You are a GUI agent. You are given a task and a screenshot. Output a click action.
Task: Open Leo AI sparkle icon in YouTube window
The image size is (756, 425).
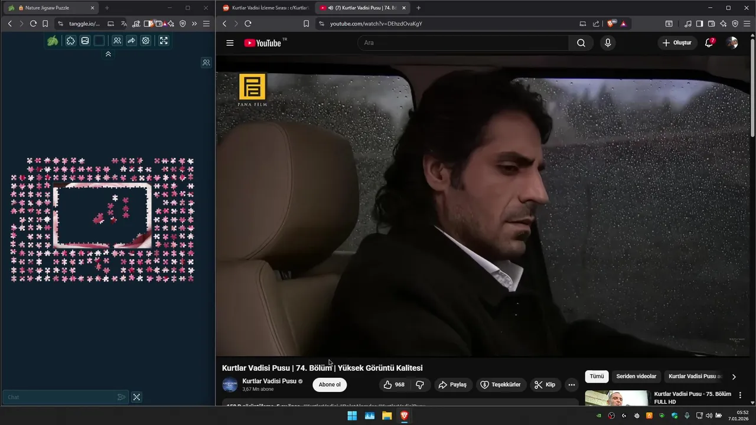(723, 24)
